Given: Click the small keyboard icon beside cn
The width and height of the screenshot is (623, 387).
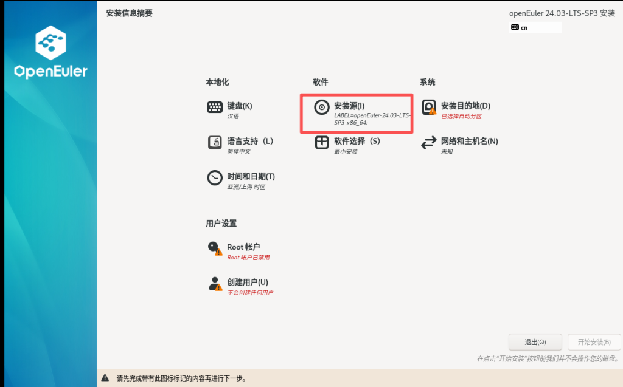Looking at the screenshot, I should click(x=515, y=27).
